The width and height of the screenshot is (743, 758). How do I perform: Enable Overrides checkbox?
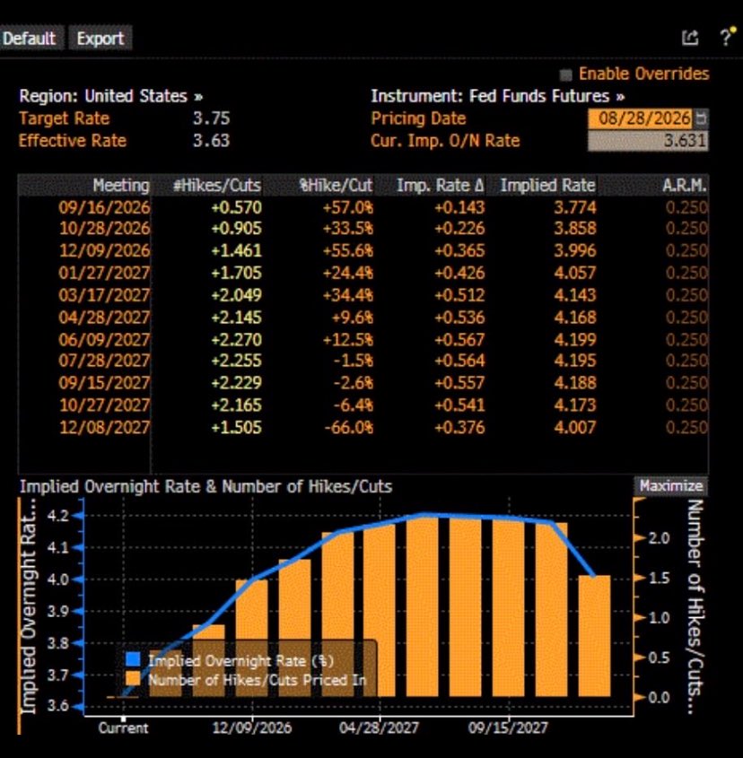pyautogui.click(x=565, y=75)
